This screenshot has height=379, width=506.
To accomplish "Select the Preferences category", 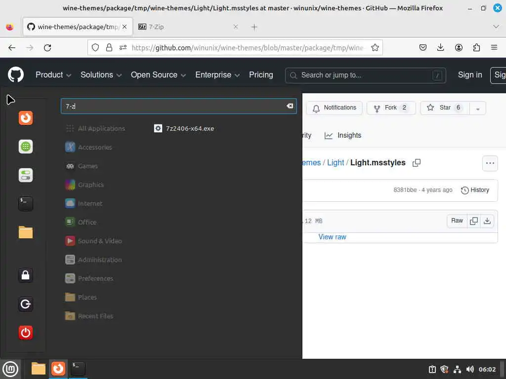I will pyautogui.click(x=89, y=278).
